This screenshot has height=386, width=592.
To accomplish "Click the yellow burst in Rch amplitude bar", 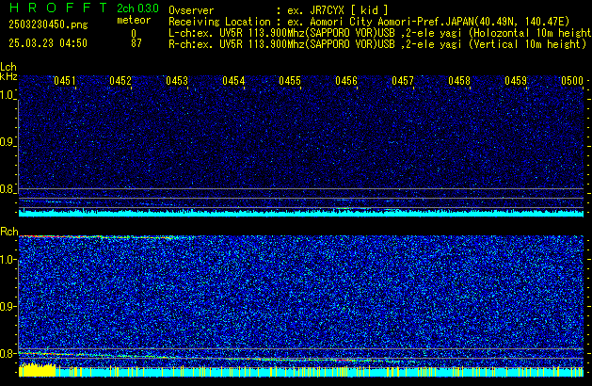I will point(37,370).
